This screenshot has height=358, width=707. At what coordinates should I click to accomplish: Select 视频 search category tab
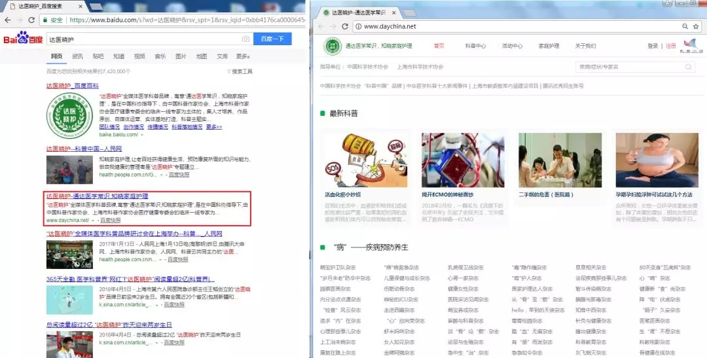pyautogui.click(x=140, y=56)
